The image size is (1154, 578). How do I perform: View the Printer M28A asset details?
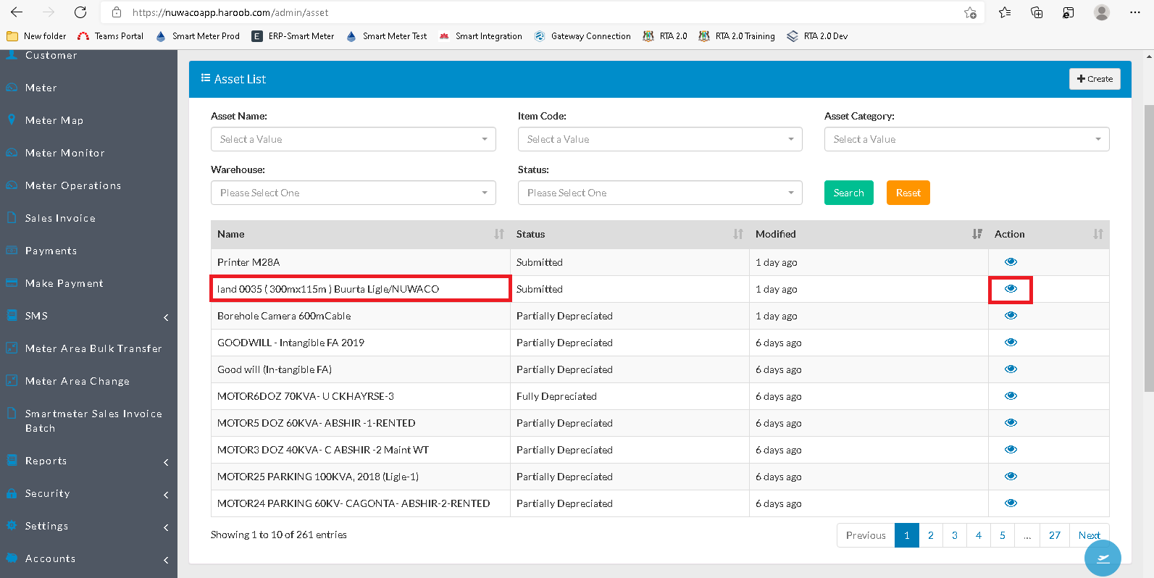(1011, 262)
